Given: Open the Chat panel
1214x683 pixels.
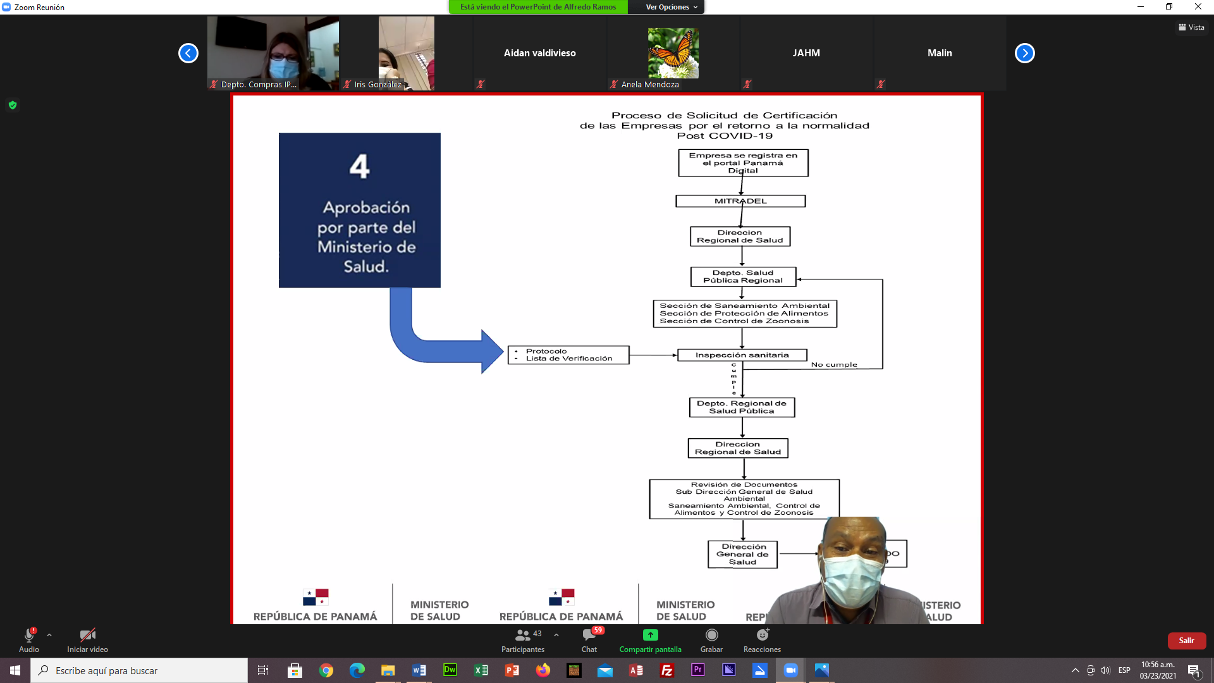Looking at the screenshot, I should tap(589, 640).
